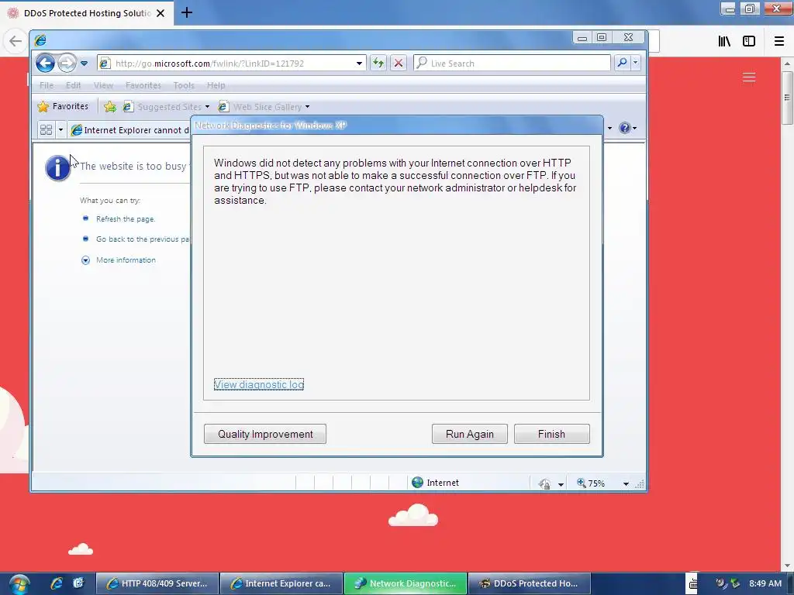This screenshot has height=595, width=794.
Task: Click 'Refresh the page.' link
Action: point(126,218)
